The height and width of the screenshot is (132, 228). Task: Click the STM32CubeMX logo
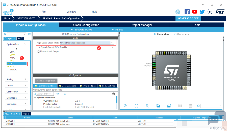[x=8, y=12]
